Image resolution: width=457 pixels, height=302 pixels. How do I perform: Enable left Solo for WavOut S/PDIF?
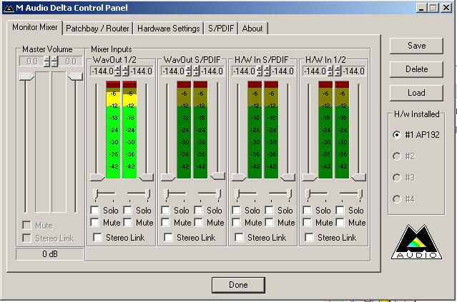(165, 210)
